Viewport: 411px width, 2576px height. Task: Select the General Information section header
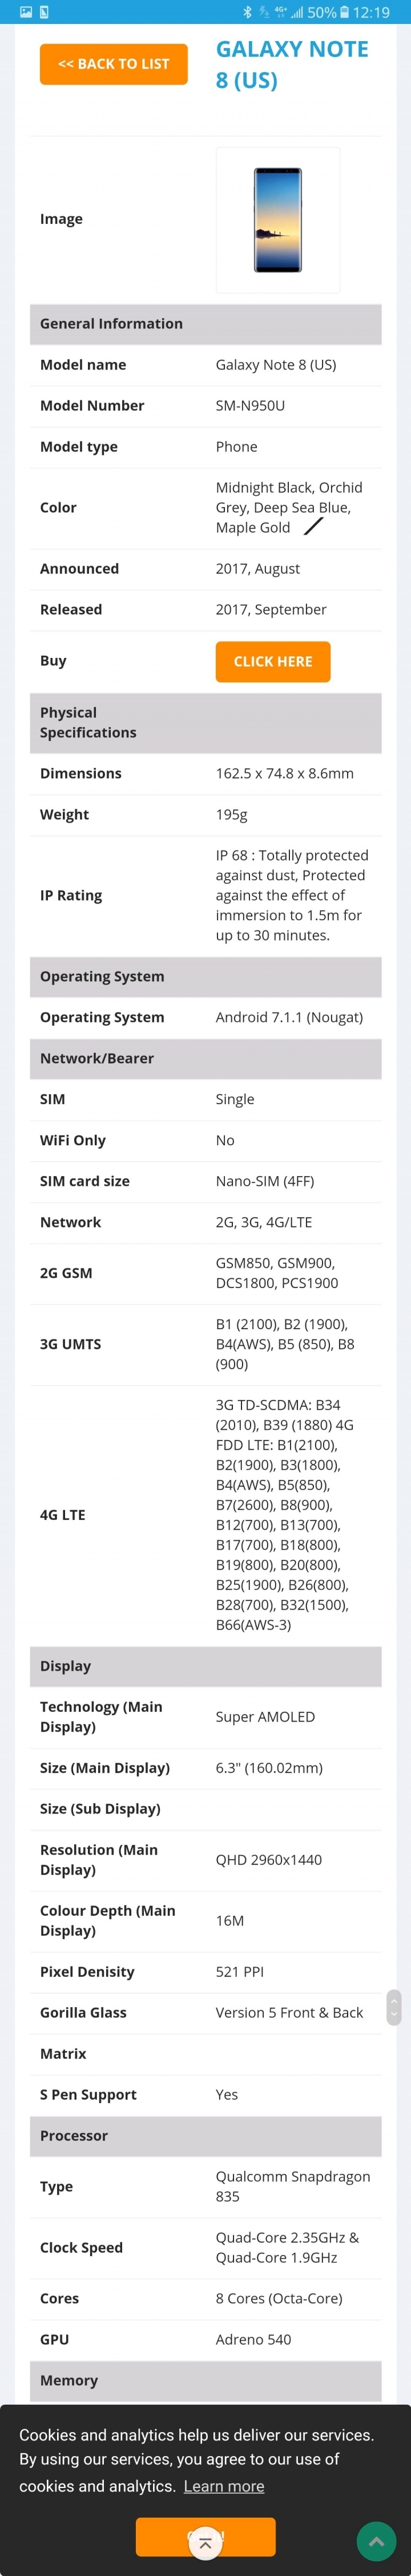pyautogui.click(x=205, y=324)
